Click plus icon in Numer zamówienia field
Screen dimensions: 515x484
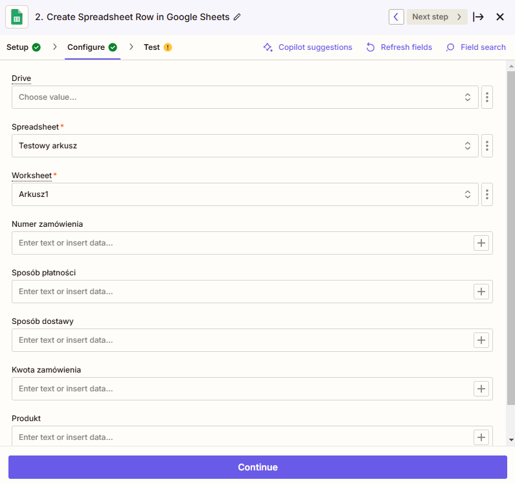[x=481, y=243]
